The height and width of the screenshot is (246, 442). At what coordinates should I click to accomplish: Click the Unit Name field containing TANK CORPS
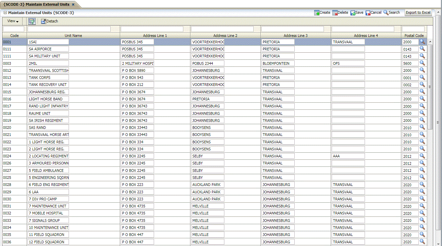click(x=48, y=78)
